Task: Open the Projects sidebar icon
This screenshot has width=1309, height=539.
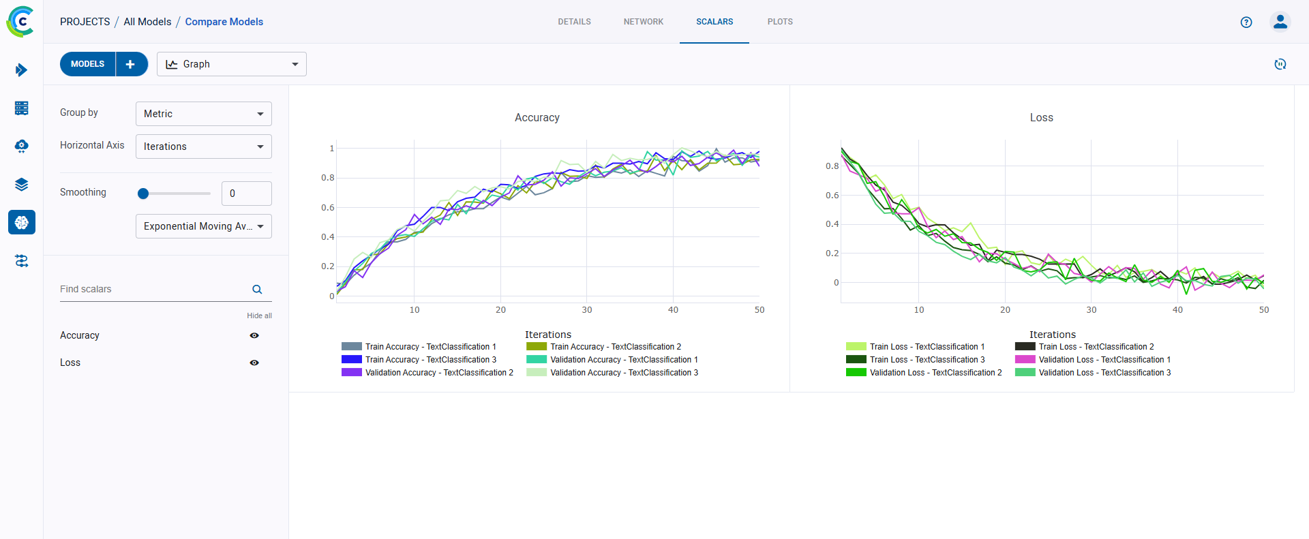Action: (x=21, y=70)
